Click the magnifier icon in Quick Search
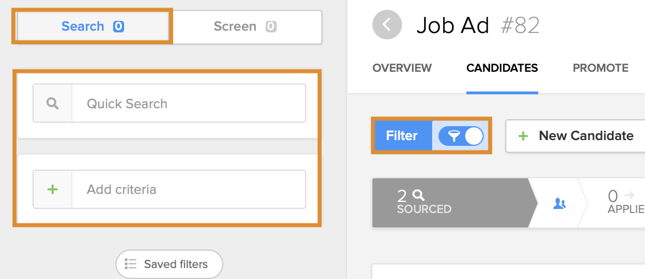Image resolution: width=645 pixels, height=279 pixels. (53, 104)
